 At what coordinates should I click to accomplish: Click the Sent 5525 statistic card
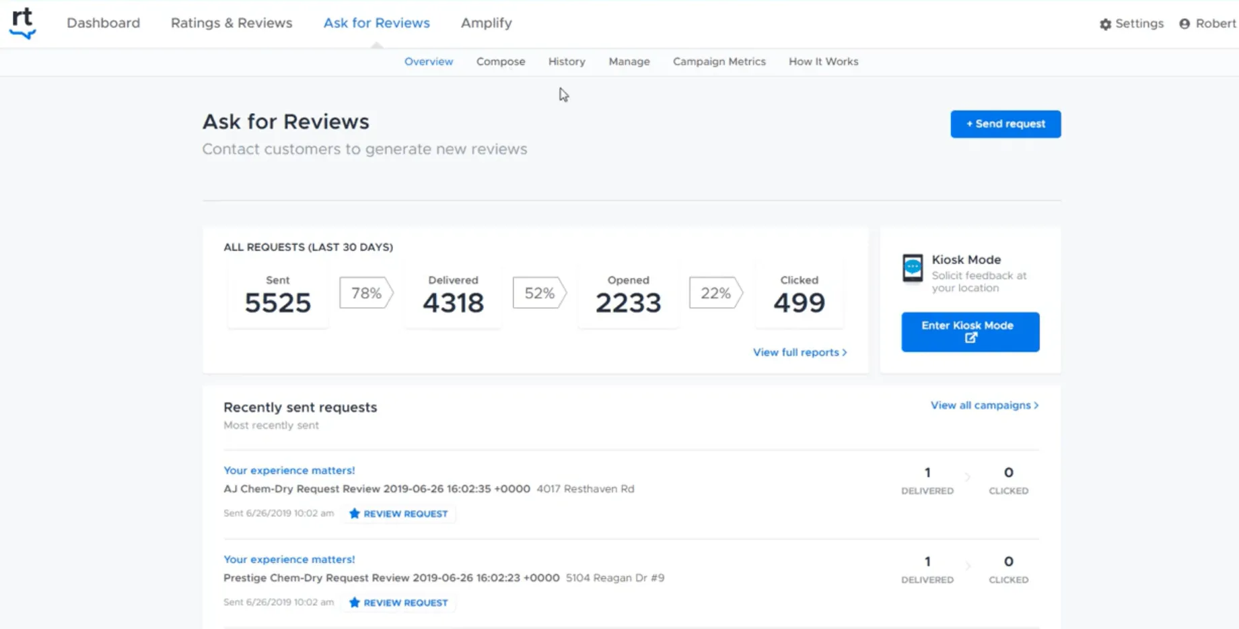click(277, 296)
